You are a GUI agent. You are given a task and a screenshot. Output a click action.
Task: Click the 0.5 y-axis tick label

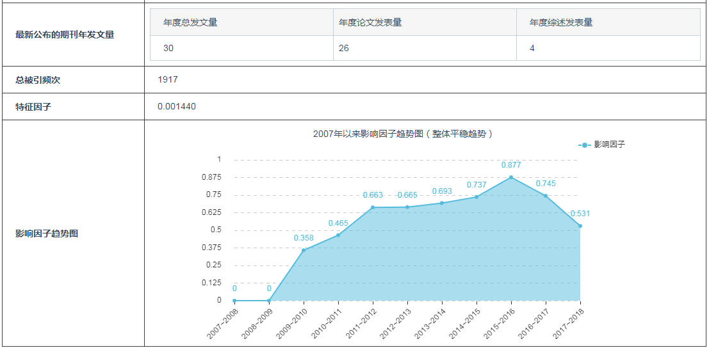[x=216, y=230]
